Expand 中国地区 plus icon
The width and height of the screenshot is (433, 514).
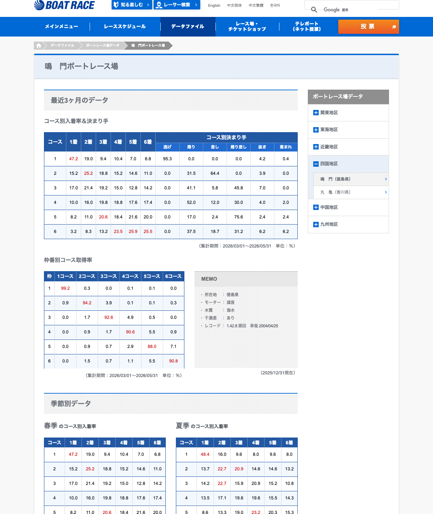click(316, 207)
